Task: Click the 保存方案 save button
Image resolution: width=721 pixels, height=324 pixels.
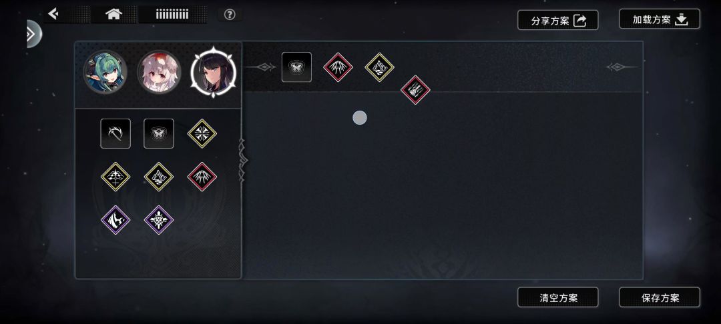Action: click(660, 297)
